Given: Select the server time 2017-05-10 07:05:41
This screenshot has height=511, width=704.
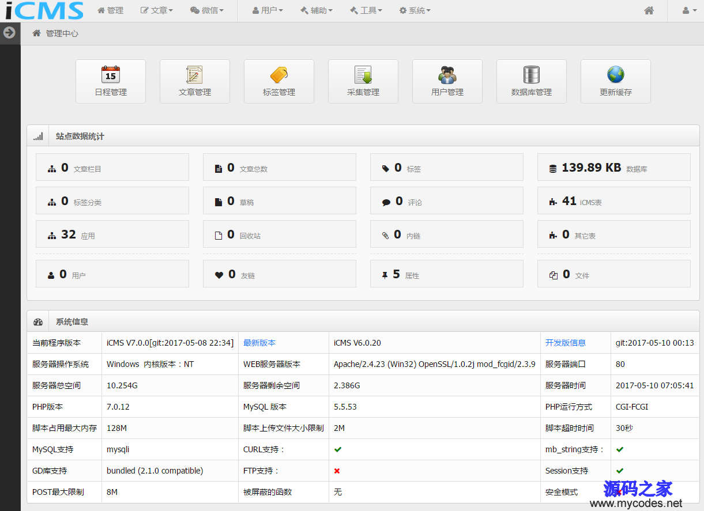Looking at the screenshot, I should click(x=655, y=385).
